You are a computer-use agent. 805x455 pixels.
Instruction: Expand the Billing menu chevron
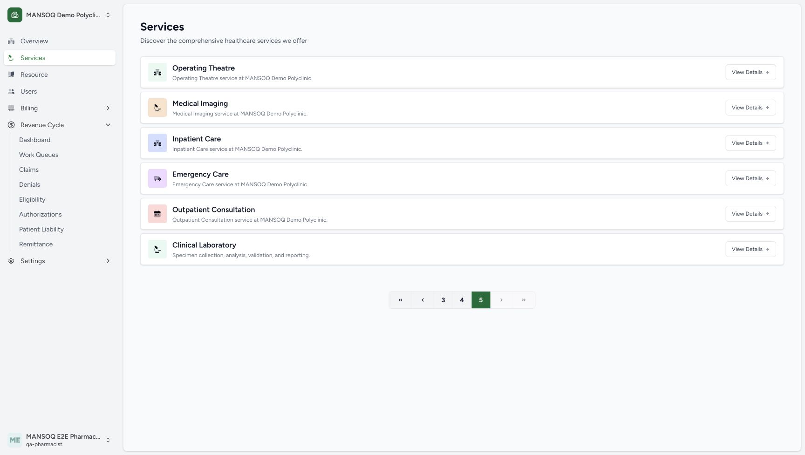(108, 108)
